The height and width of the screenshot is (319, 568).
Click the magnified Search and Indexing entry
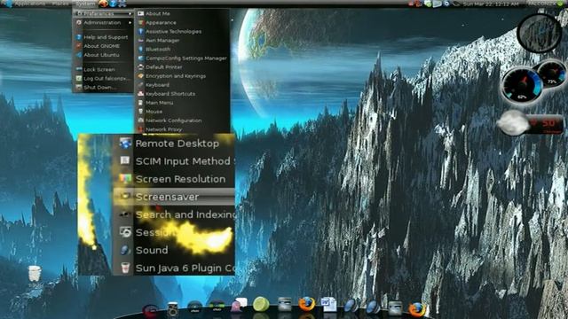(x=174, y=214)
